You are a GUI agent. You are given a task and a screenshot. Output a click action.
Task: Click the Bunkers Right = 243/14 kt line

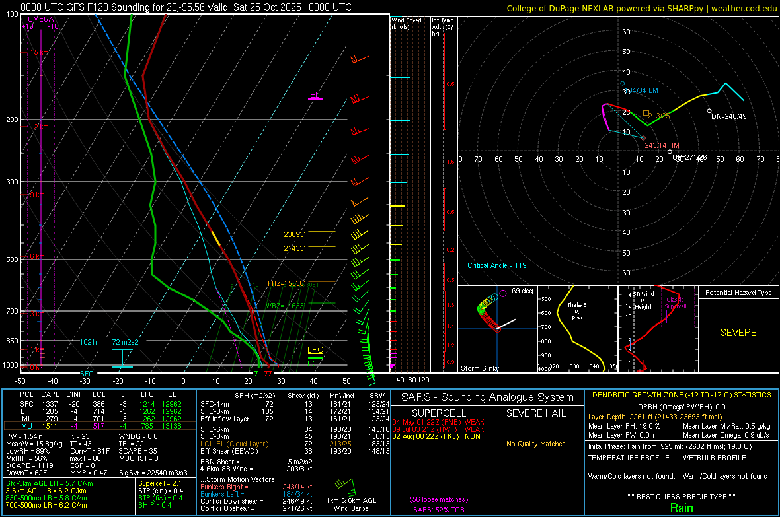(x=256, y=487)
